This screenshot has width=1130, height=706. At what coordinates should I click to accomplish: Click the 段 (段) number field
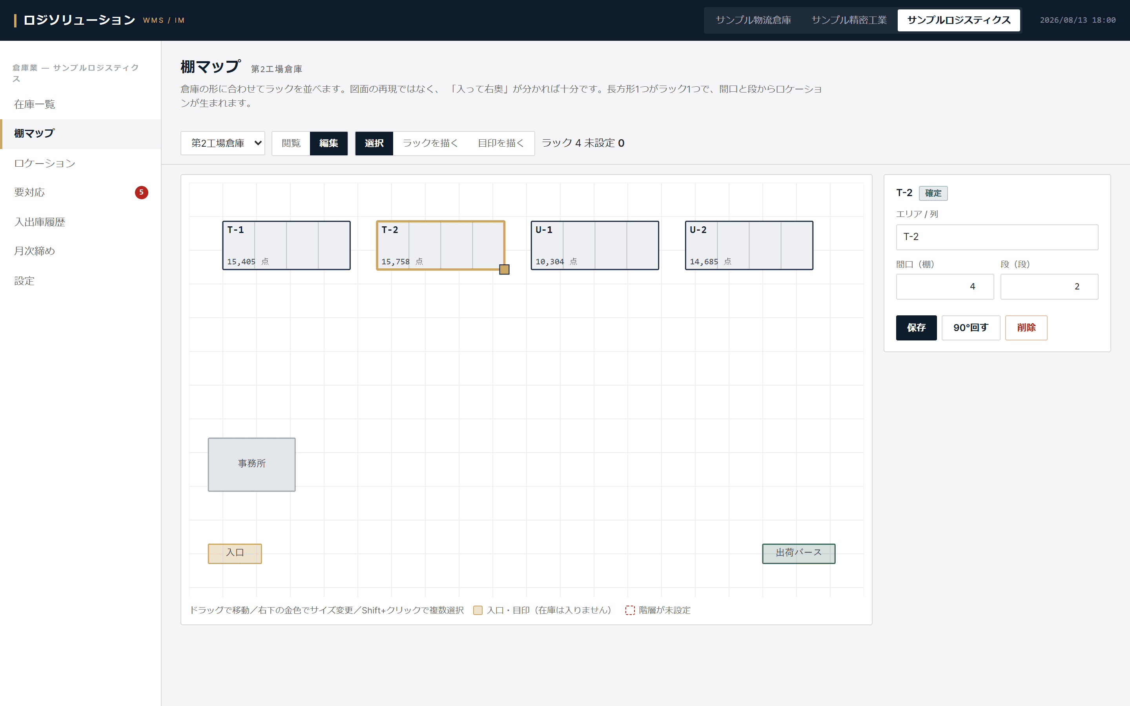1049,287
